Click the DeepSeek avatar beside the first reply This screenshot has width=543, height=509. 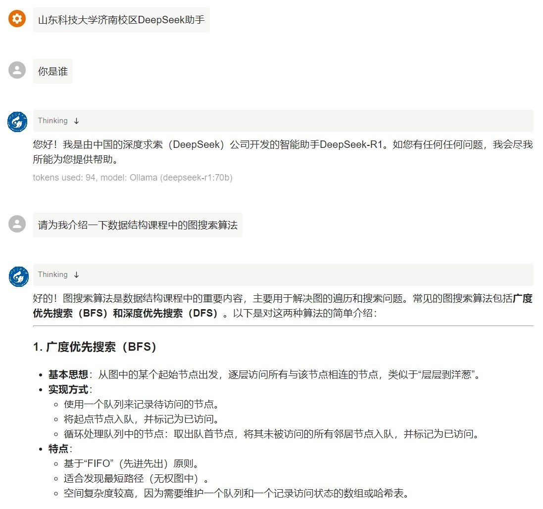(18, 122)
